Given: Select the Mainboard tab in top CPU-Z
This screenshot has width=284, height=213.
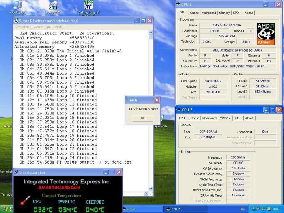Looking at the screenshot, I should click(209, 13).
